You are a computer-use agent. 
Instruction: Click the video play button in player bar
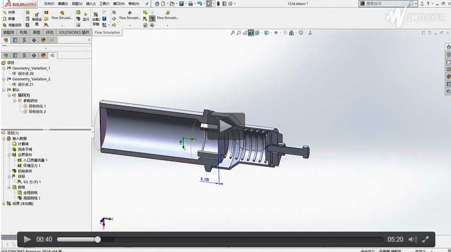coord(27,239)
